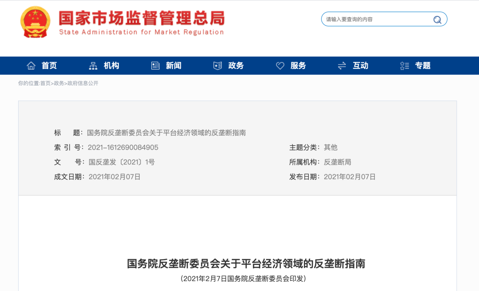
Task: Click the 所属机构 value 反垄断局
Action: point(338,162)
